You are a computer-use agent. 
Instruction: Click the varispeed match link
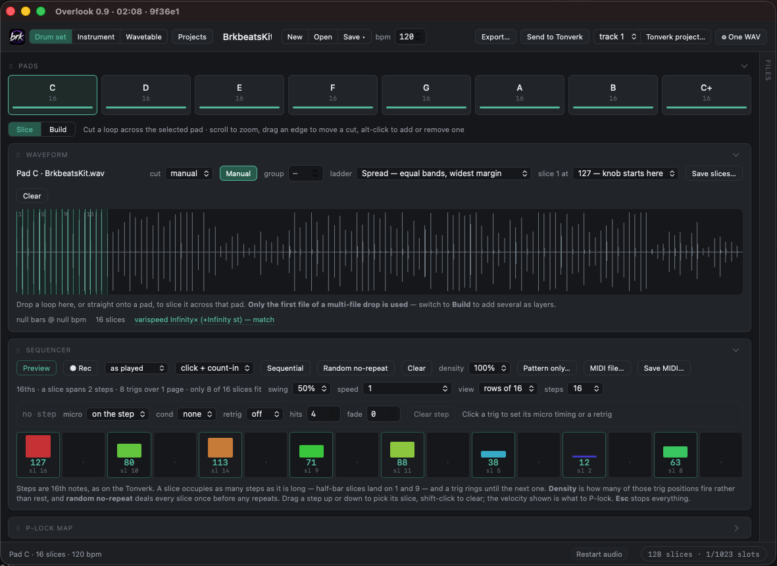click(204, 319)
